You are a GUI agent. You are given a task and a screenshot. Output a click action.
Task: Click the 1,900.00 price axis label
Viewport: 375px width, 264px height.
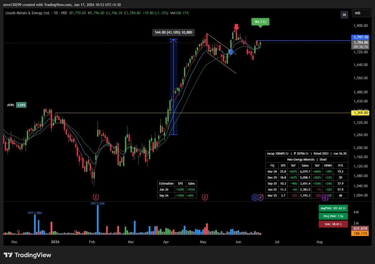point(360,26)
